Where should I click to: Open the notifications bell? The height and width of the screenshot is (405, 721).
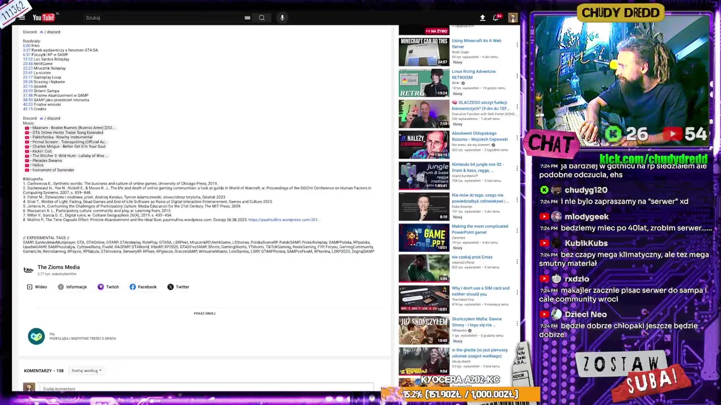(496, 17)
